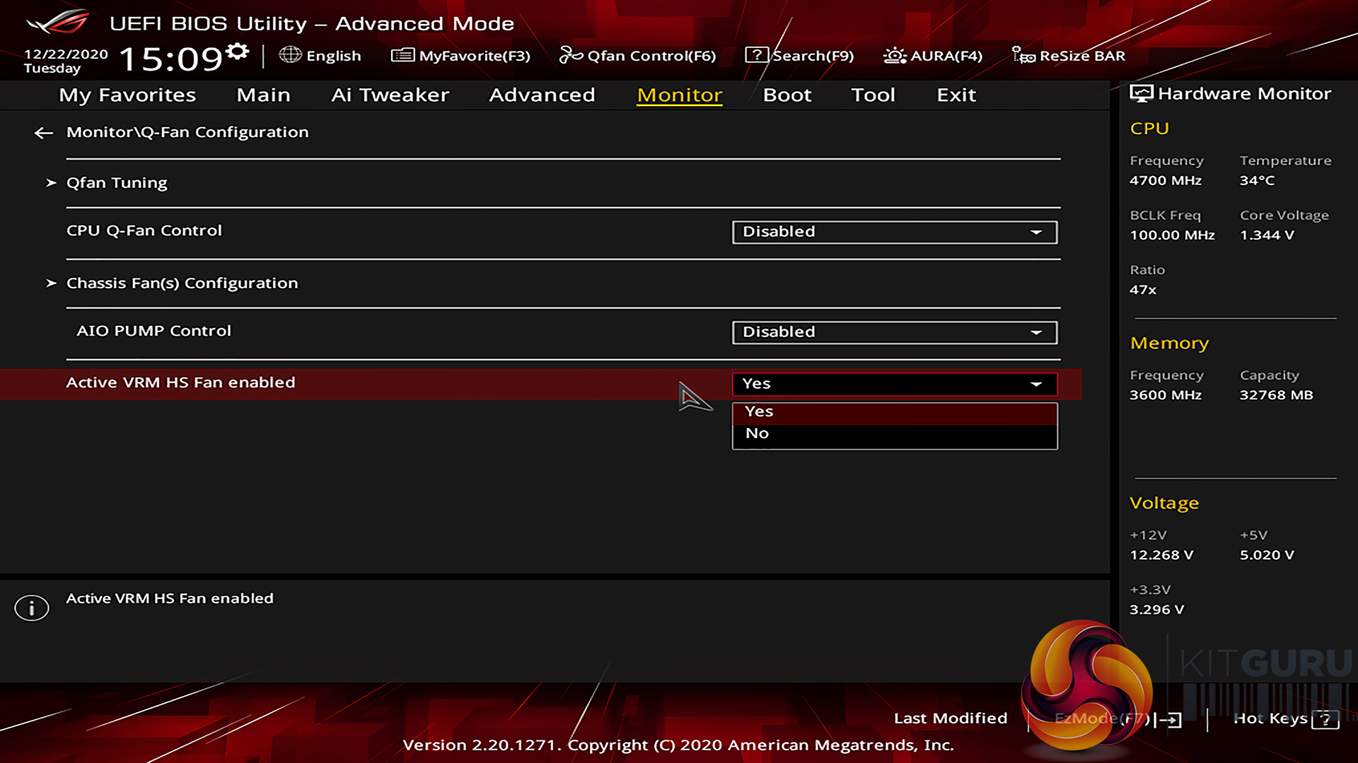Launch Qfan Control(F6) fan icon
The width and height of the screenshot is (1358, 763).
click(x=570, y=55)
